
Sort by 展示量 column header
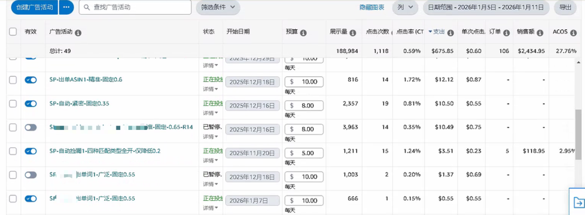point(339,32)
